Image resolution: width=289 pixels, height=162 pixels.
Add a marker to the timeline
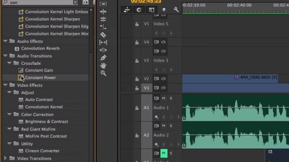(164, 10)
